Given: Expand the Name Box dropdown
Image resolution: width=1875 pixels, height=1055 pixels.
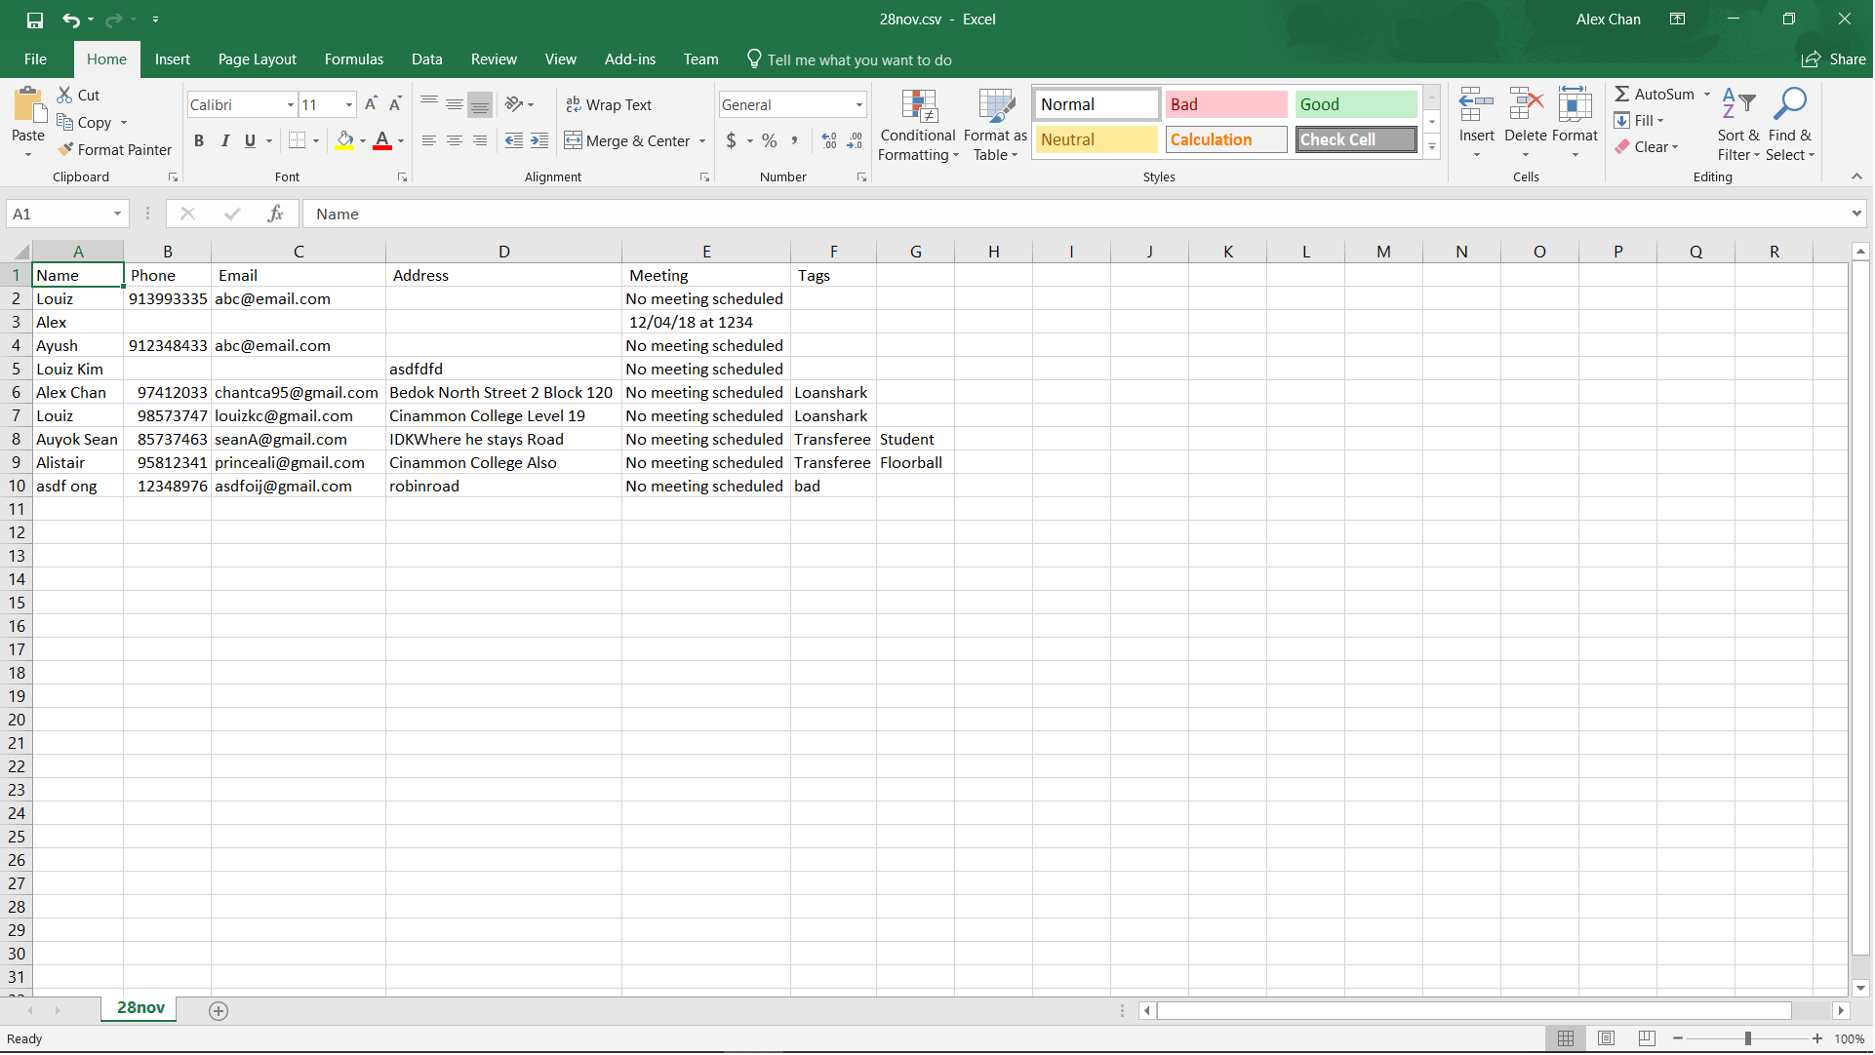Looking at the screenshot, I should (x=117, y=214).
